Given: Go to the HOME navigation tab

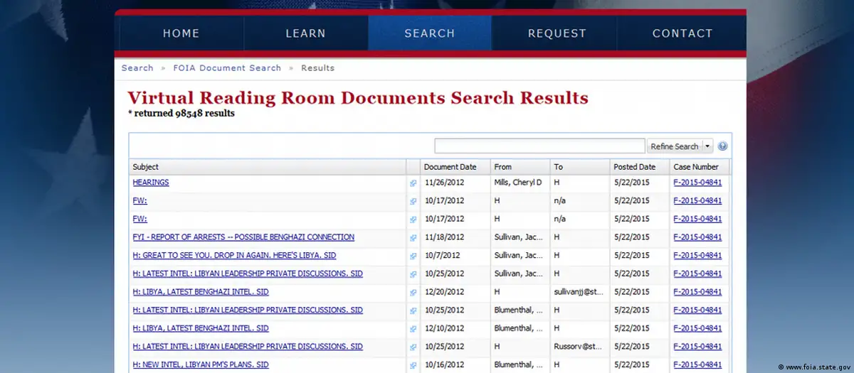Looking at the screenshot, I should point(181,33).
